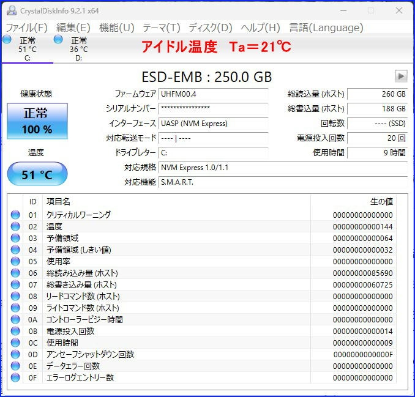Click status orb for ID 0F エラーログエントリー数
The height and width of the screenshot is (397, 415).
(x=15, y=377)
